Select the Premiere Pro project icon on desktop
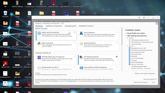Viewport: 165px width, 93px height. tap(66, 13)
